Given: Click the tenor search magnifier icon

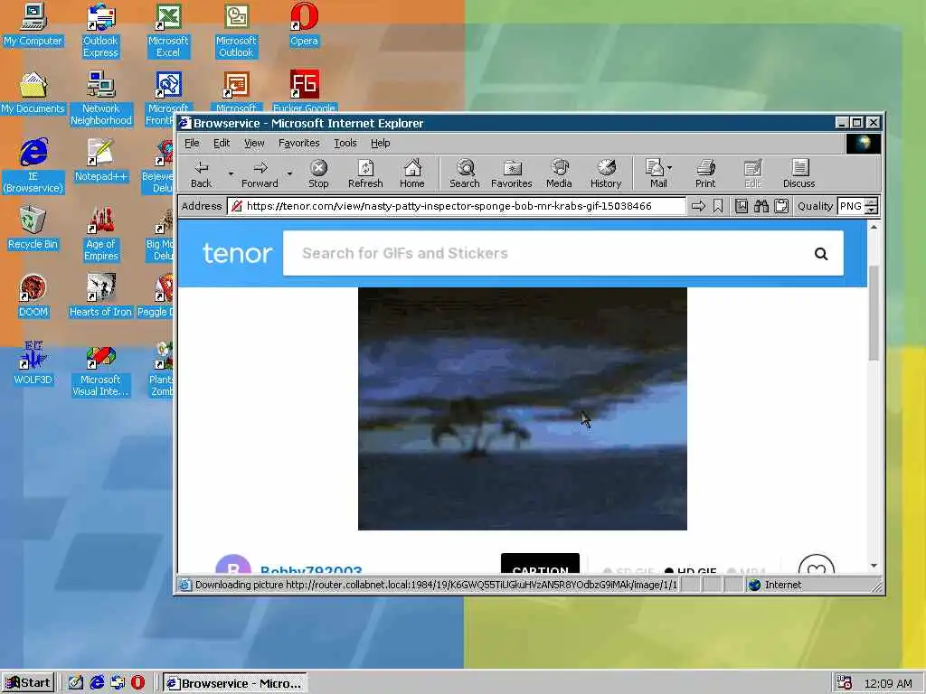Looking at the screenshot, I should click(x=821, y=254).
